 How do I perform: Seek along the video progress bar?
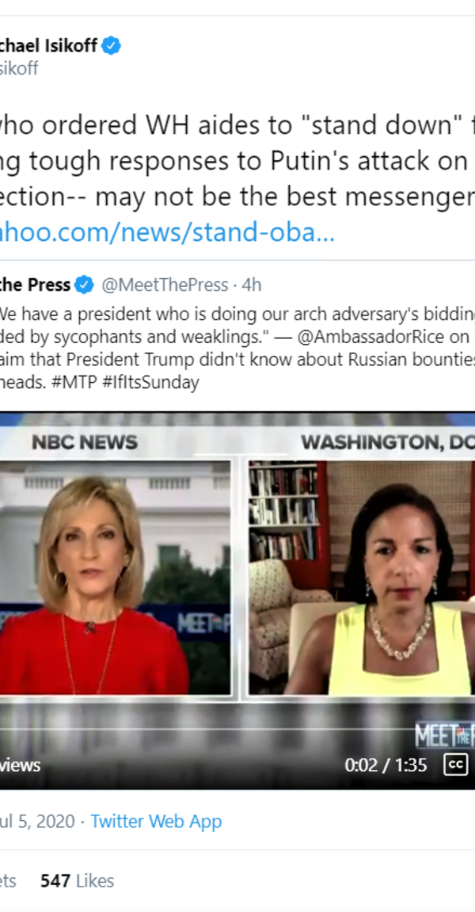pyautogui.click(x=237, y=728)
